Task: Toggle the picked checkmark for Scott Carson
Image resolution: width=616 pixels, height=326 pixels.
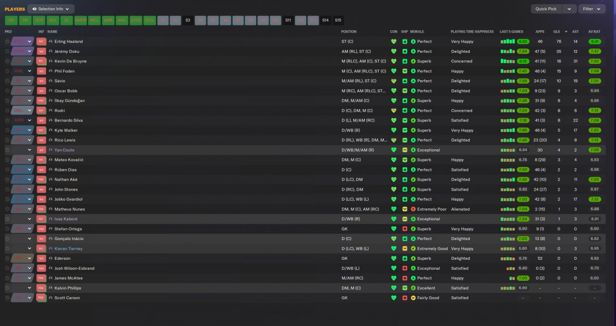Action: [x=7, y=298]
